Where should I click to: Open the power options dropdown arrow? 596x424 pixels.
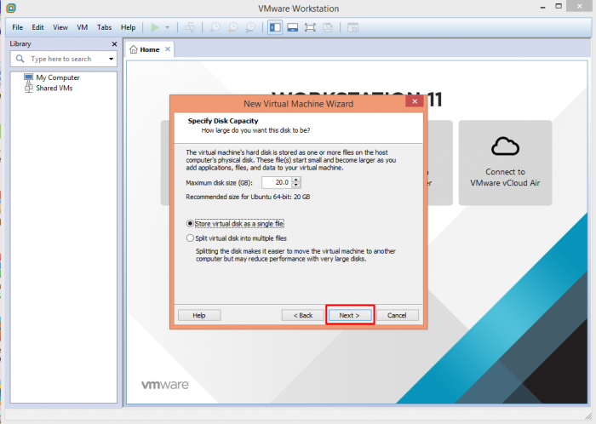(x=167, y=27)
